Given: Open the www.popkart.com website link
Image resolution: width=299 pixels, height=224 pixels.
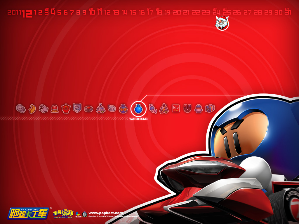Looking at the screenshot, I should [x=105, y=213].
